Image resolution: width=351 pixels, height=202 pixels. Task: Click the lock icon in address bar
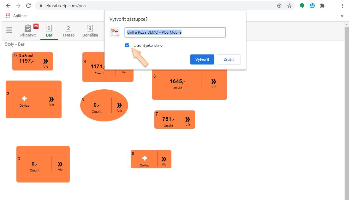[x=41, y=6]
